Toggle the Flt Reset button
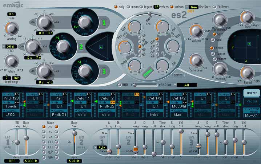 [214, 7]
